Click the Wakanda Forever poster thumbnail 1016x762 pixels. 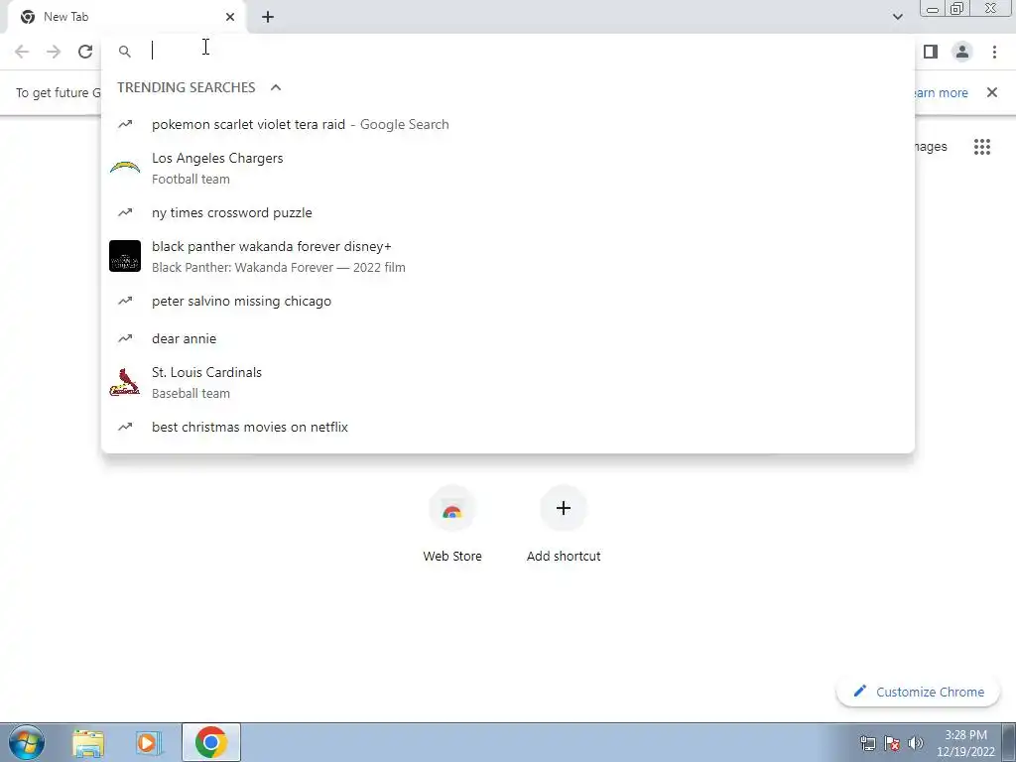tap(125, 256)
